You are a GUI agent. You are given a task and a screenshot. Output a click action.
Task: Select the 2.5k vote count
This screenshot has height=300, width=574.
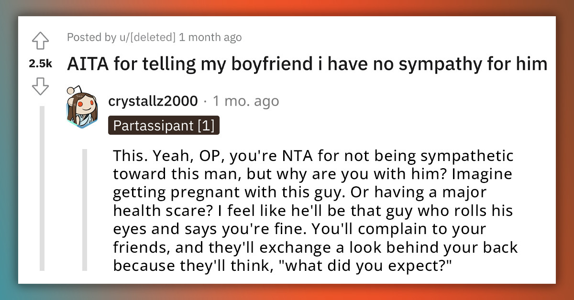[41, 63]
